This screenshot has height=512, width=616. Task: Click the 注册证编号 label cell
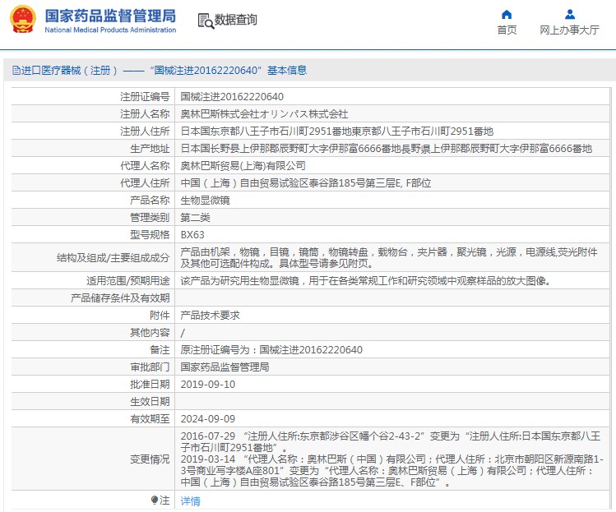(145, 97)
